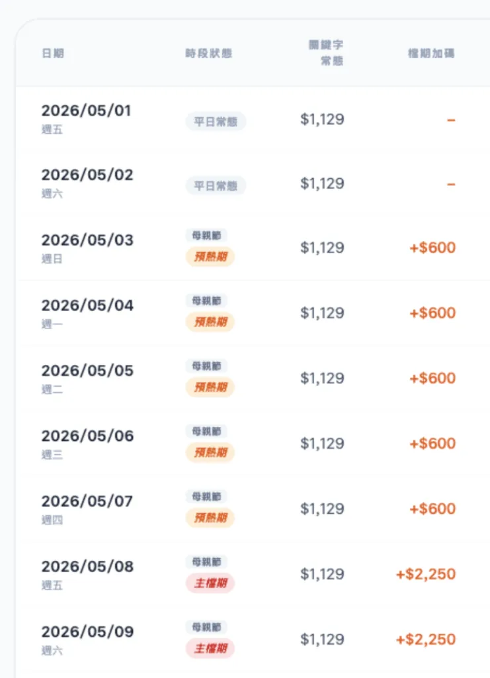Click the 平日常態 badge on 2026/05/01
Viewport: 490px width, 678px height.
(x=216, y=122)
